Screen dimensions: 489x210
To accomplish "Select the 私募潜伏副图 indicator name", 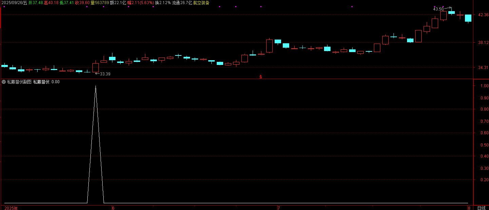I will [19, 82].
